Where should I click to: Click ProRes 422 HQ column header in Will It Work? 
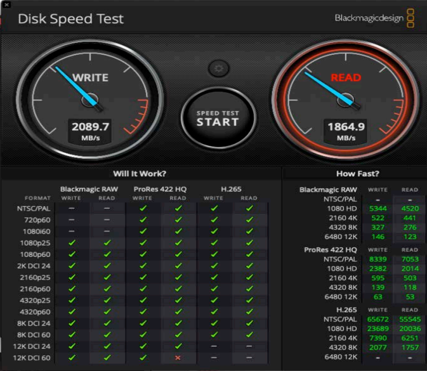(160, 189)
